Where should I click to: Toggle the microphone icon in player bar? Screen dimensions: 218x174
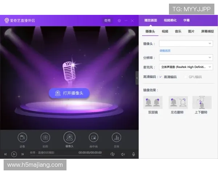pos(133,154)
